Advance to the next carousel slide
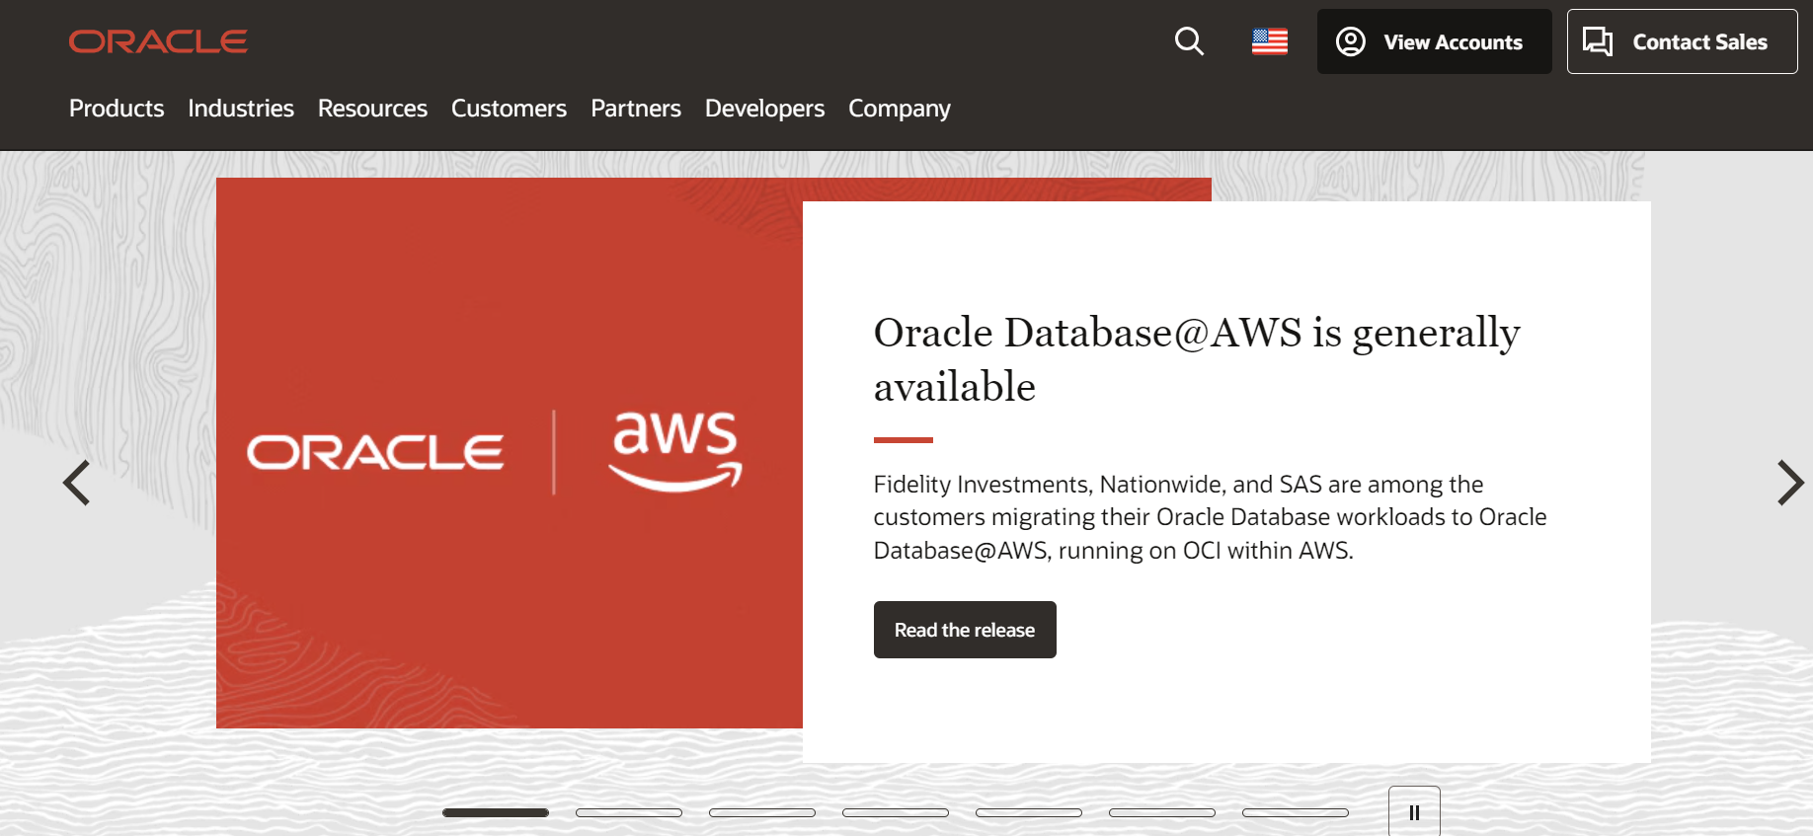The height and width of the screenshot is (836, 1813). pos(1789,483)
